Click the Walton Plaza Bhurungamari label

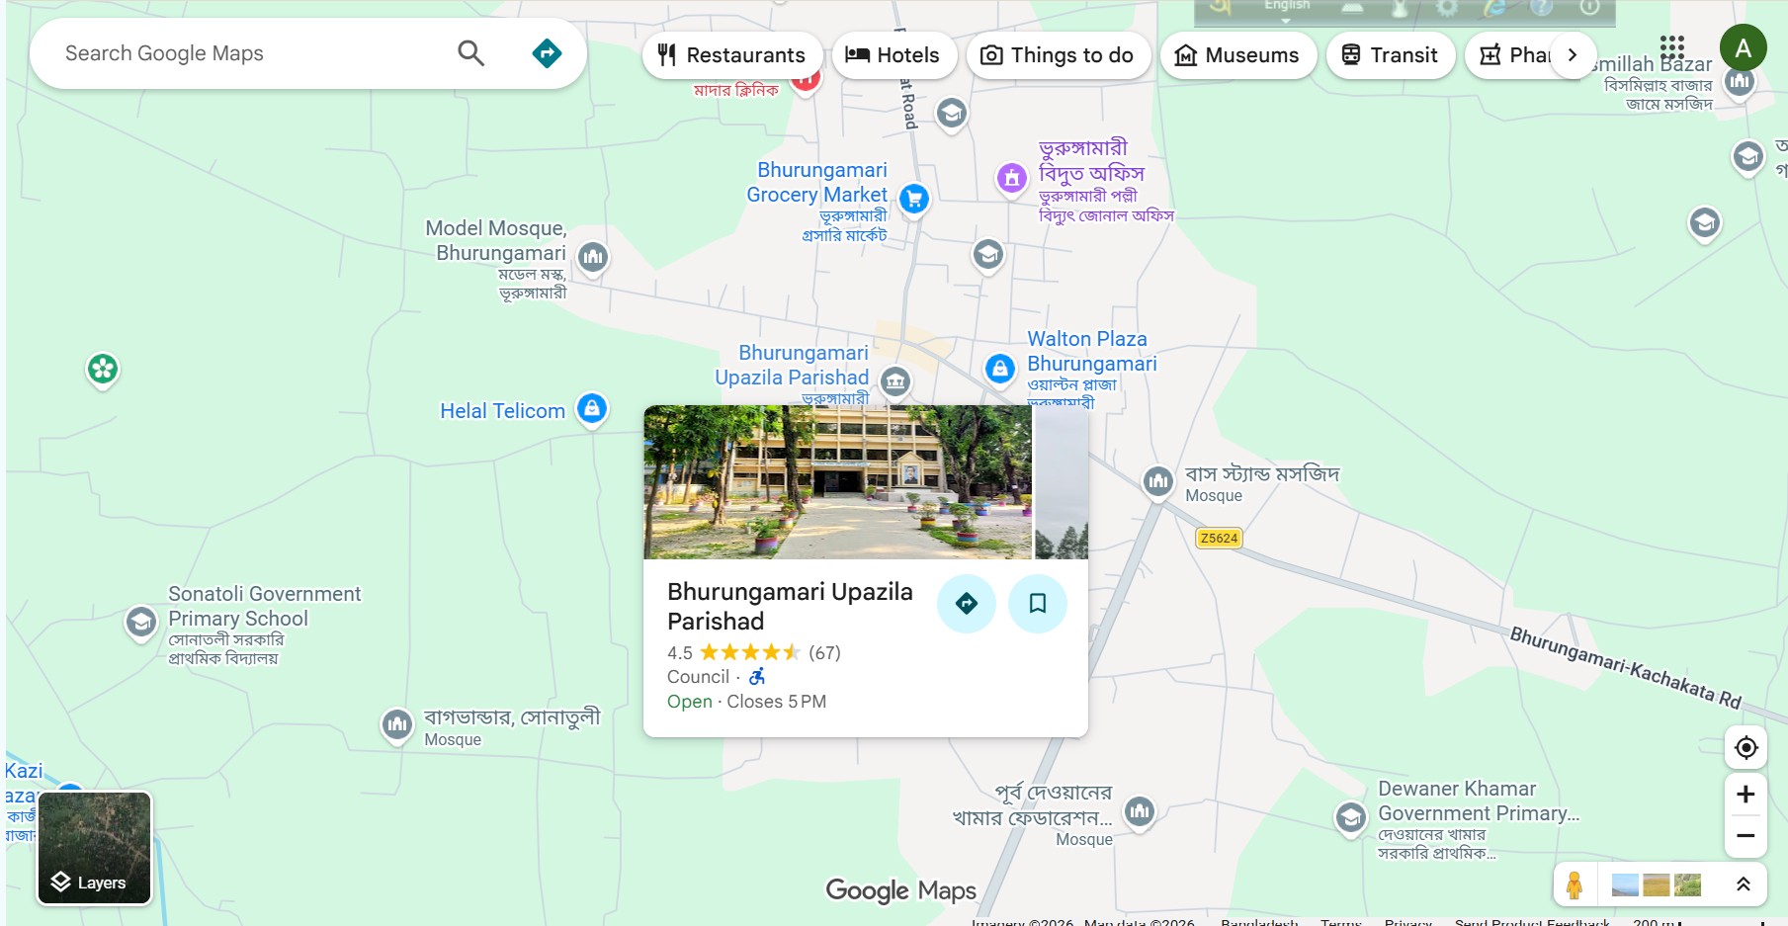pyautogui.click(x=1091, y=351)
